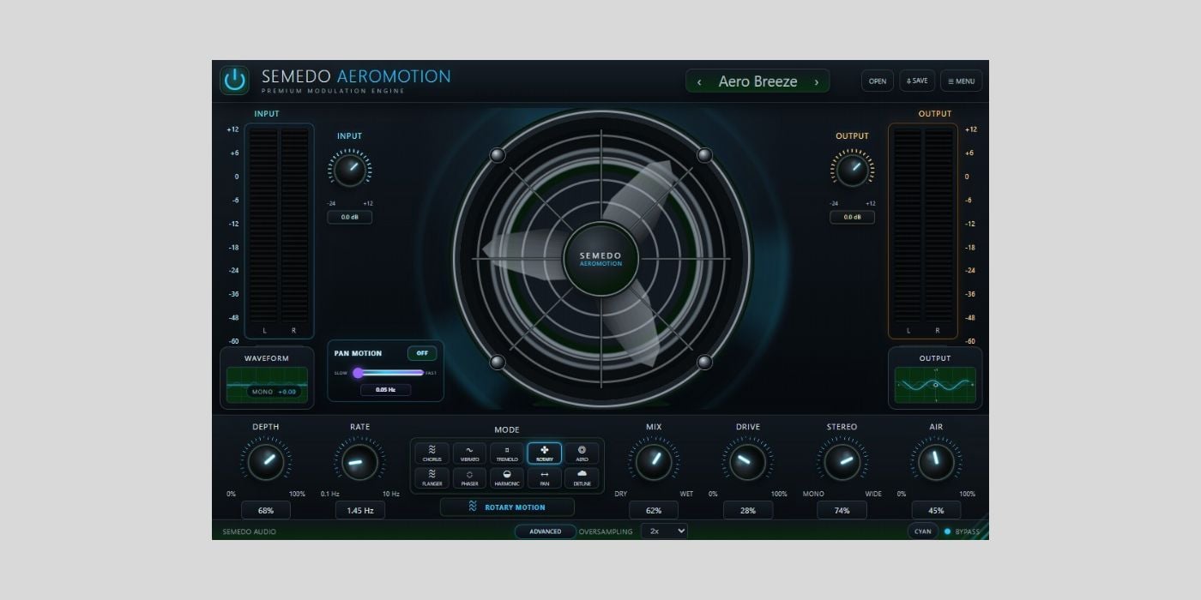Click the Waveform display panel
Viewport: 1201px width, 600px height.
(x=266, y=377)
